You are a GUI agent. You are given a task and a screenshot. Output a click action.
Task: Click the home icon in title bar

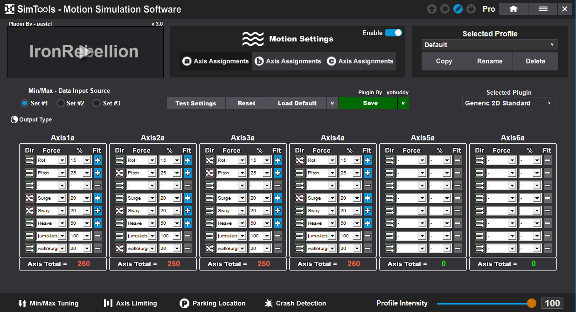pos(514,9)
